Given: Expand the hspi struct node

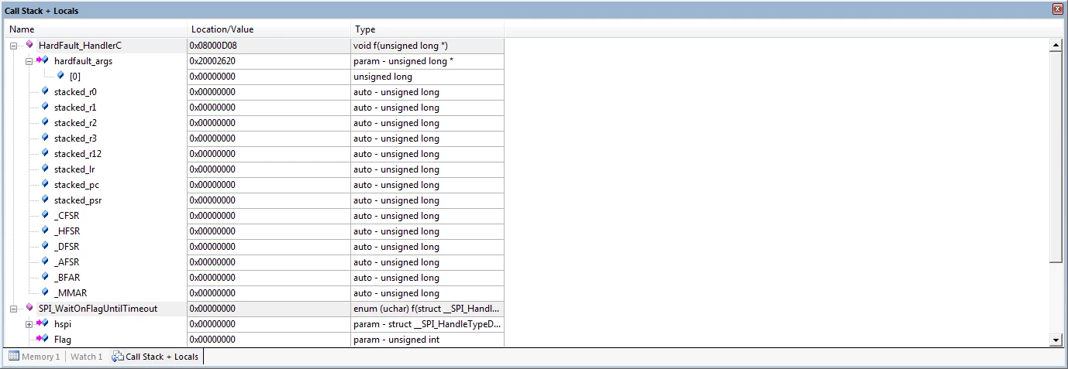Looking at the screenshot, I should tap(29, 324).
